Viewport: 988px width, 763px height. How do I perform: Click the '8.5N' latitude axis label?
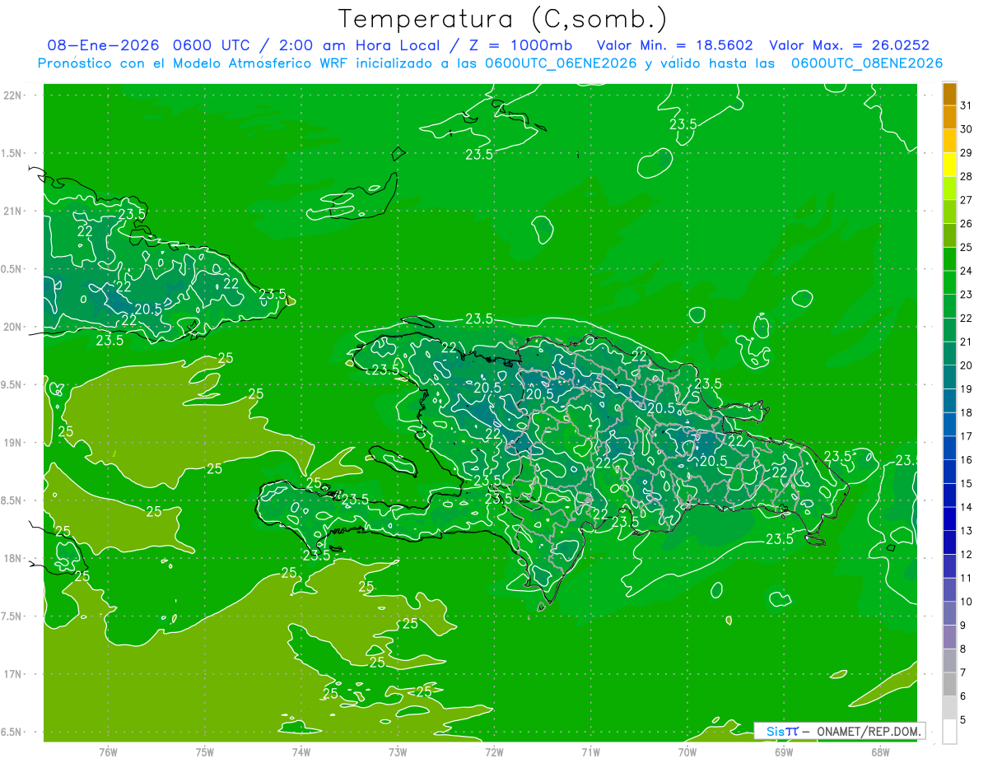click(x=12, y=500)
